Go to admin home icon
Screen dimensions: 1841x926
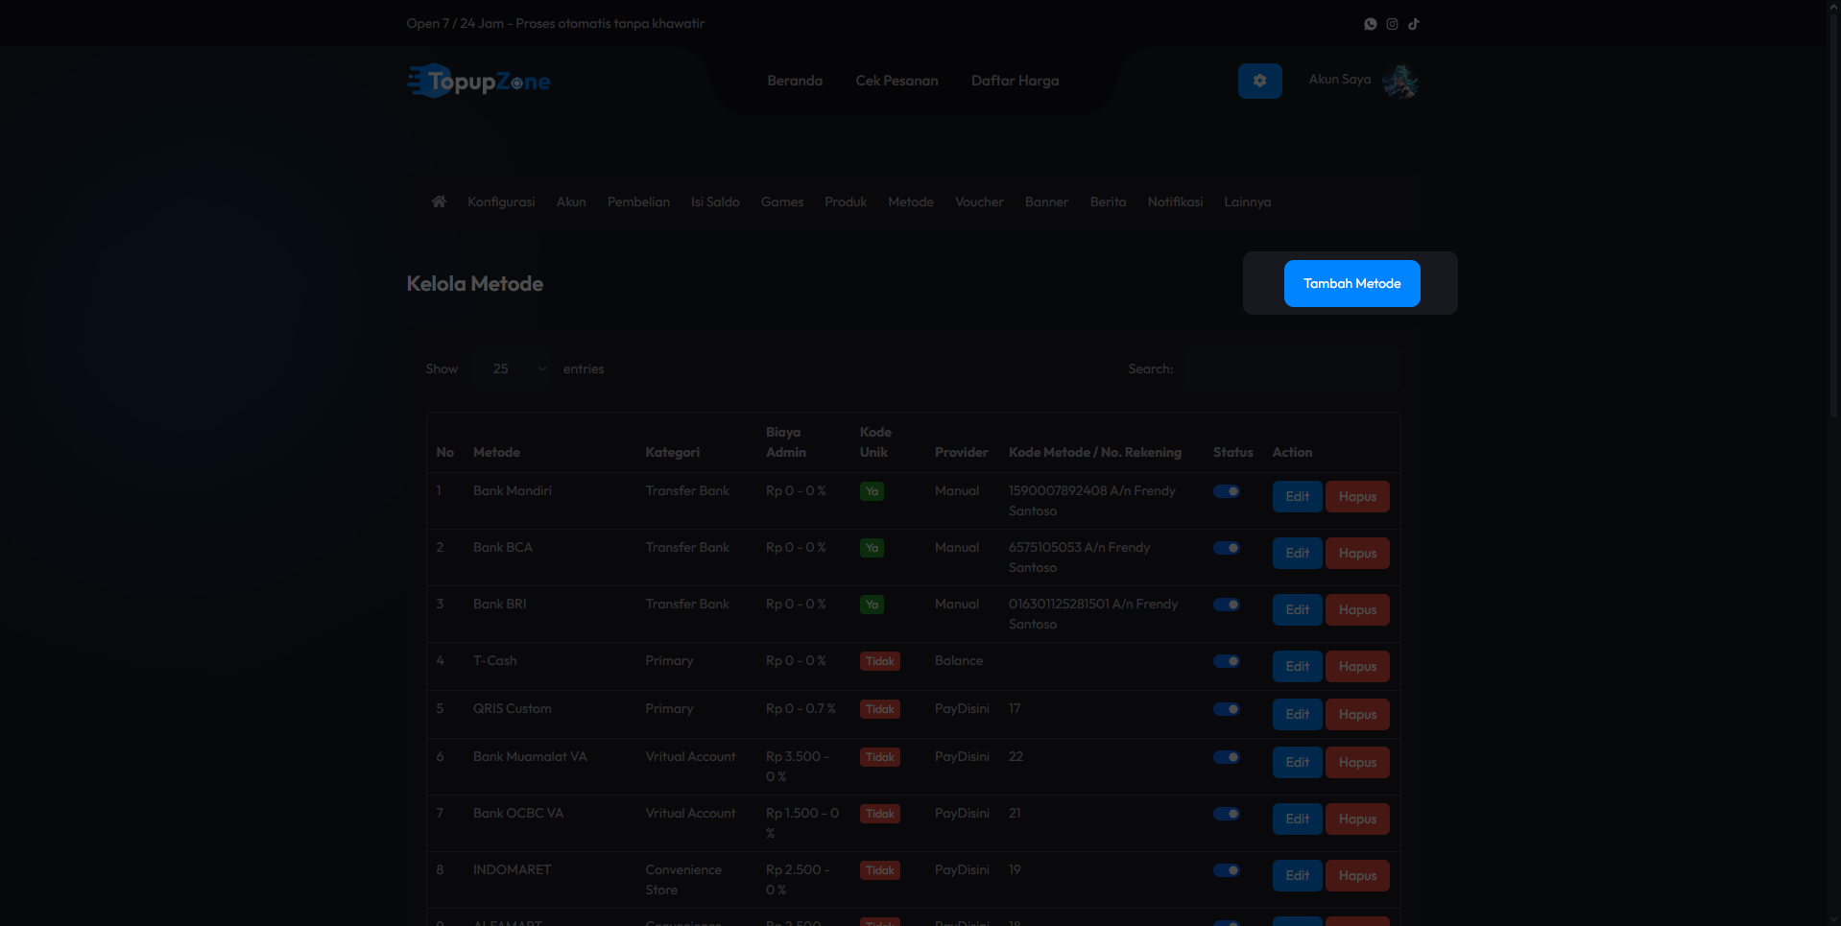pos(439,202)
